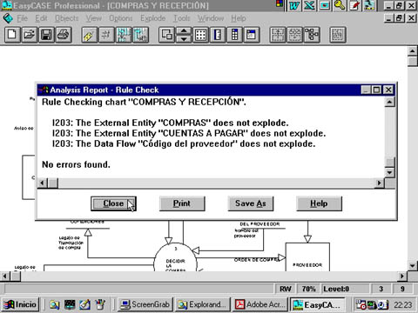Click the yellow ruler toolbar icon

tap(90, 35)
